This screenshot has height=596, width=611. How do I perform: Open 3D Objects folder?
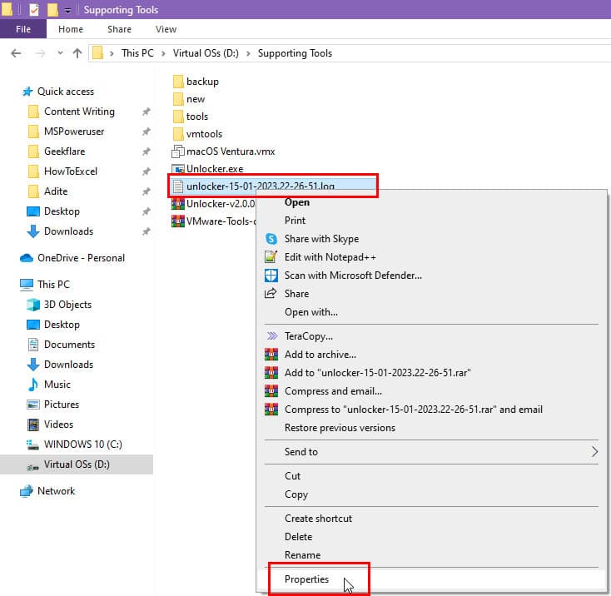[67, 305]
